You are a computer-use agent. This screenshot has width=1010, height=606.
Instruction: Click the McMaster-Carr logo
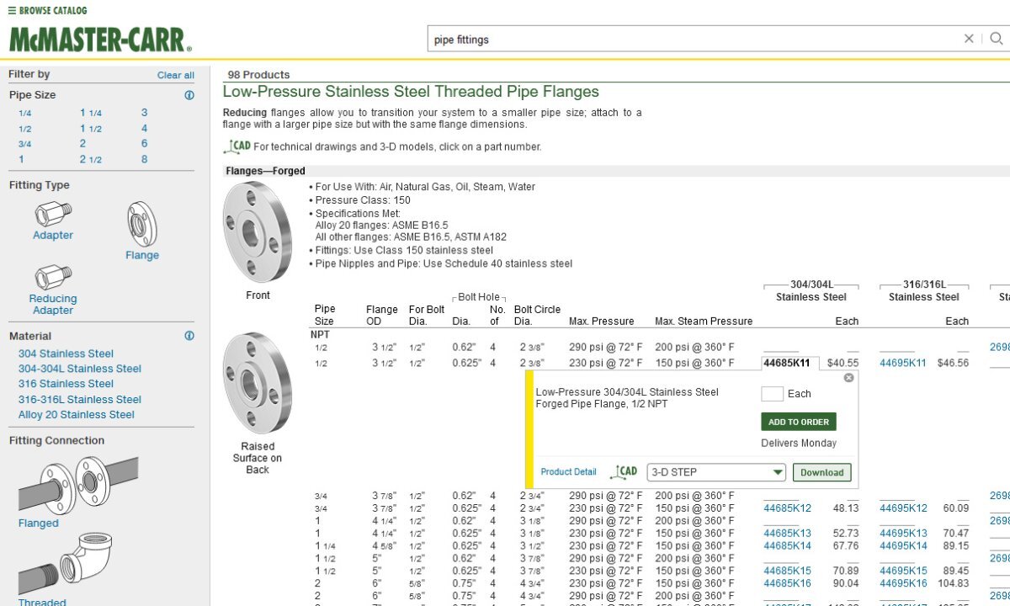[x=100, y=39]
